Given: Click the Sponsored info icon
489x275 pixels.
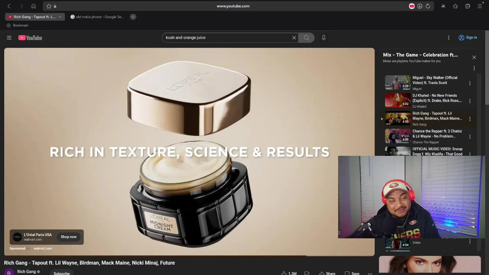Looking at the screenshot, I should (x=28, y=249).
